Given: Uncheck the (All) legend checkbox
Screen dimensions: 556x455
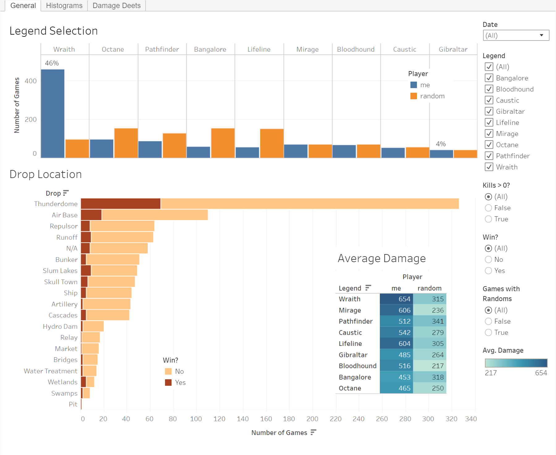Looking at the screenshot, I should [x=489, y=67].
